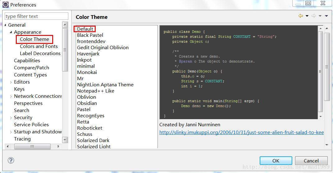Image resolution: width=333 pixels, height=173 pixels.
Task: Select the Editors tree item
Action: tap(22, 82)
